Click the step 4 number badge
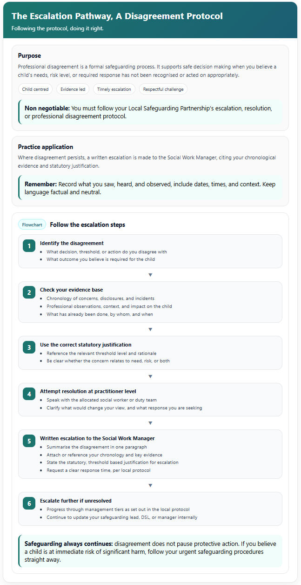 click(29, 394)
